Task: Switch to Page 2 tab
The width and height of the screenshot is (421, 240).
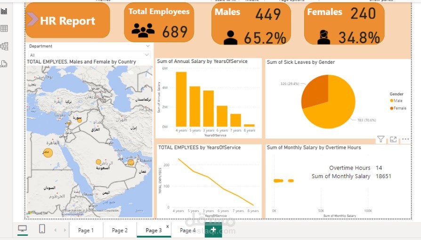Action: click(120, 230)
